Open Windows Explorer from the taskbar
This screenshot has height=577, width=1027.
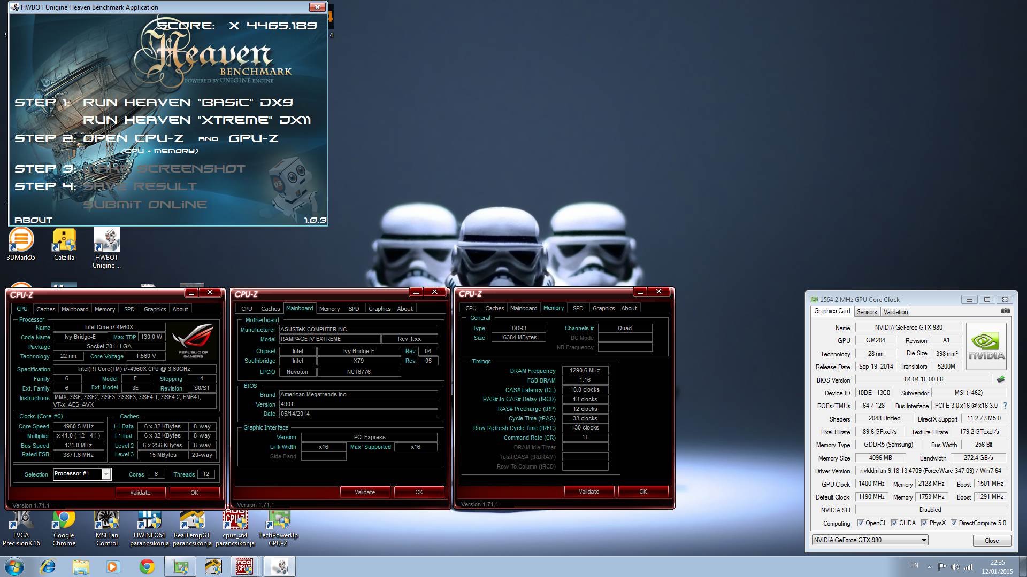pyautogui.click(x=81, y=566)
